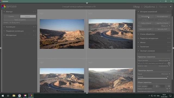
Task: Open high quality resampling dropdown да
Action: [168, 91]
